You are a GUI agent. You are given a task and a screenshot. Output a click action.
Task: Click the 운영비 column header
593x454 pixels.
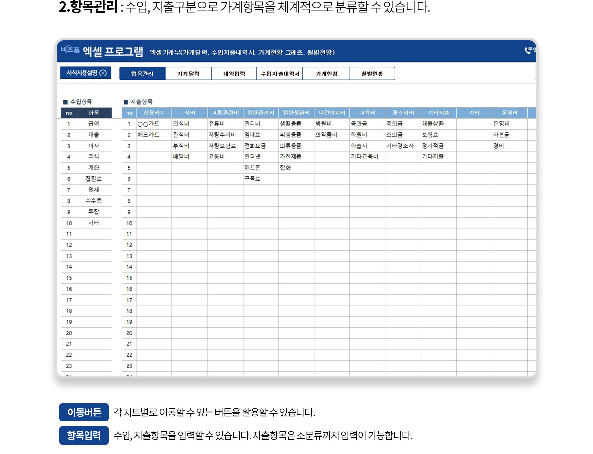[x=509, y=113]
